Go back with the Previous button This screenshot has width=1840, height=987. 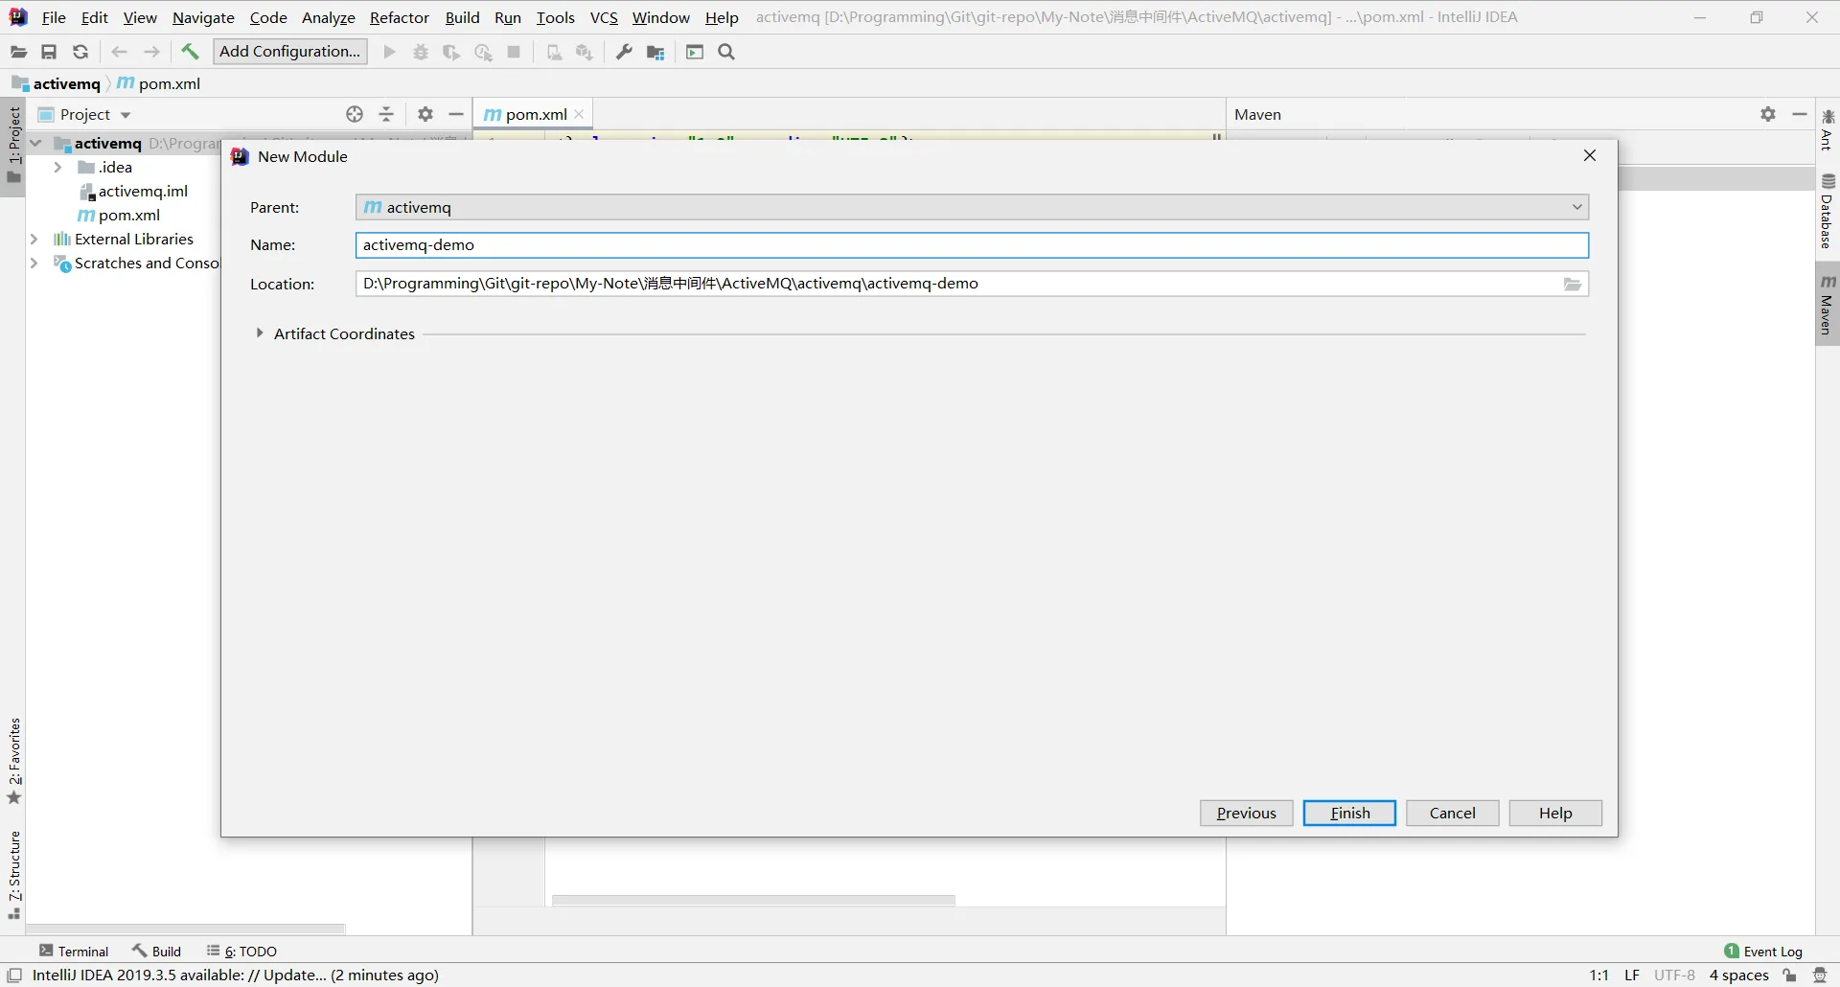tap(1246, 813)
